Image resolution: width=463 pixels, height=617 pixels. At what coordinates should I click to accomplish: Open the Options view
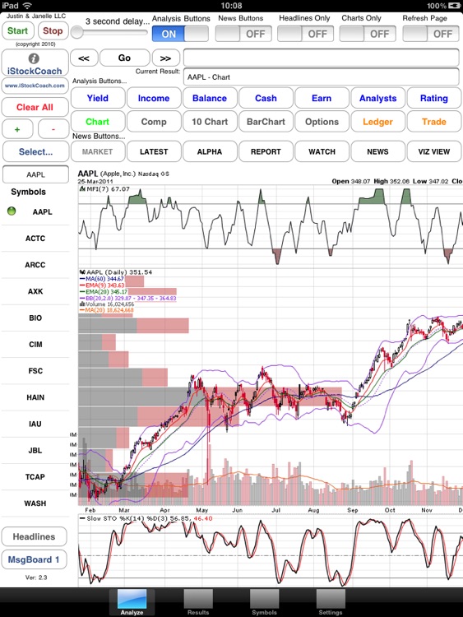[x=322, y=122]
